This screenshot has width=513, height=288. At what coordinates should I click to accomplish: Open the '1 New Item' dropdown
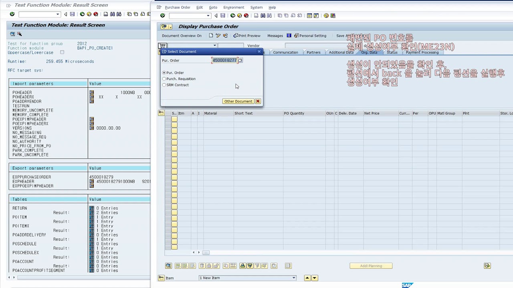coord(293,278)
